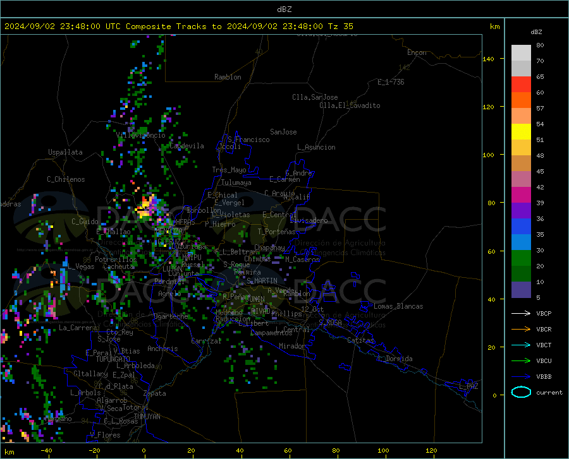The width and height of the screenshot is (569, 459).
Task: Click the La_Carrera map label
Action: click(x=78, y=328)
